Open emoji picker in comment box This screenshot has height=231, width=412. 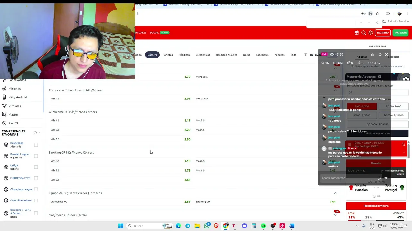pos(379,178)
